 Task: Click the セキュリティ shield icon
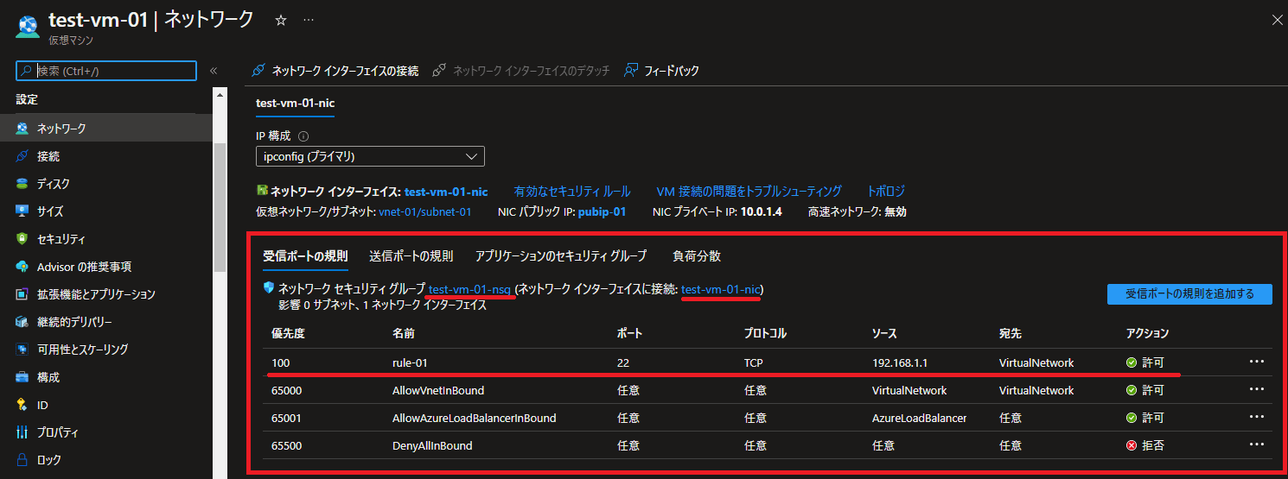[x=22, y=239]
